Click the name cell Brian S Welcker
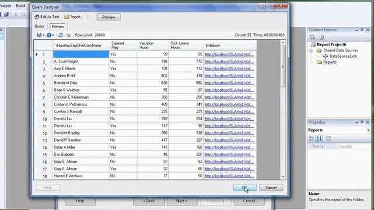This screenshot has width=374, height=210. 81,90
